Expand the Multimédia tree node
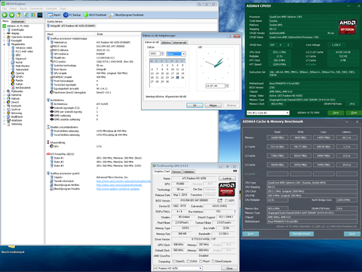362x272 pixels. [x=5, y=91]
